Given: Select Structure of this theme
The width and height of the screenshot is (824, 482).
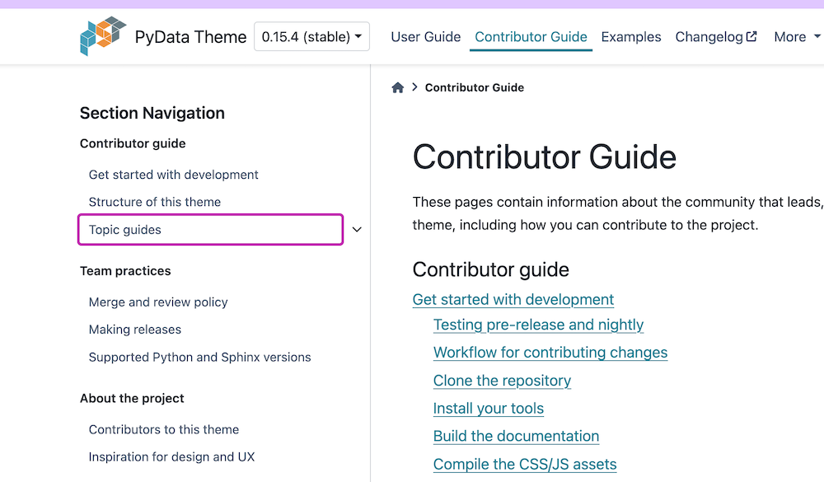Looking at the screenshot, I should pos(155,202).
